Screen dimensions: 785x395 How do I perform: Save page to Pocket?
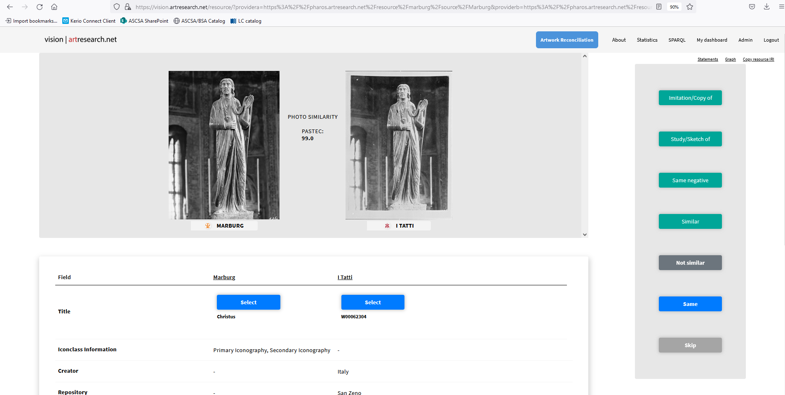click(x=752, y=7)
